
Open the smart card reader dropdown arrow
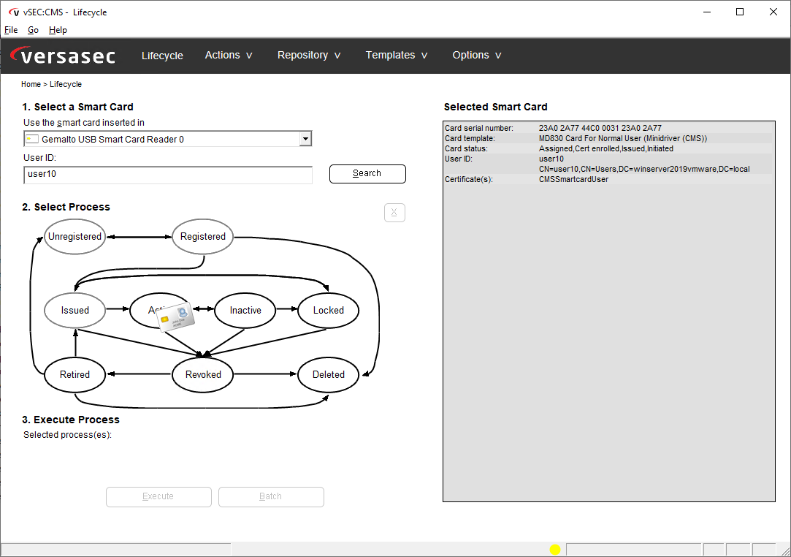click(305, 139)
